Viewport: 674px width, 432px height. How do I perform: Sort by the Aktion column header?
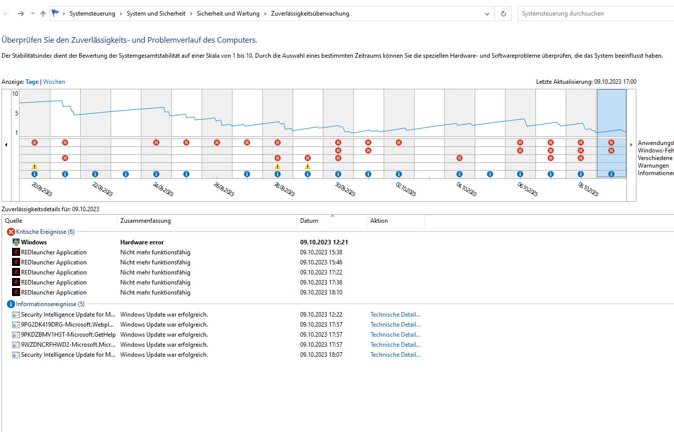click(396, 221)
